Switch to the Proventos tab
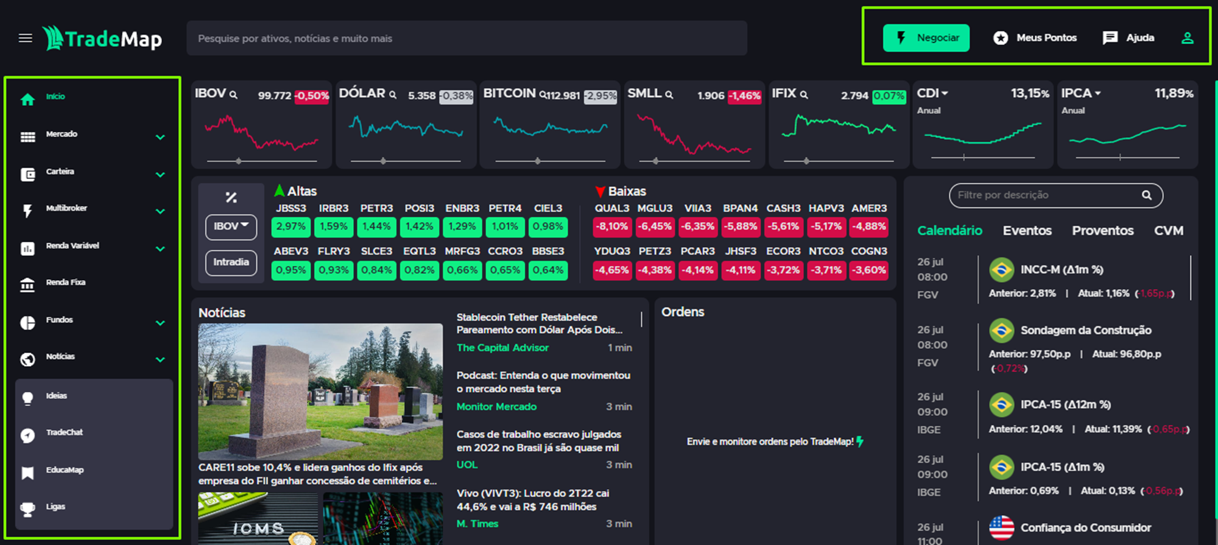 1102,231
